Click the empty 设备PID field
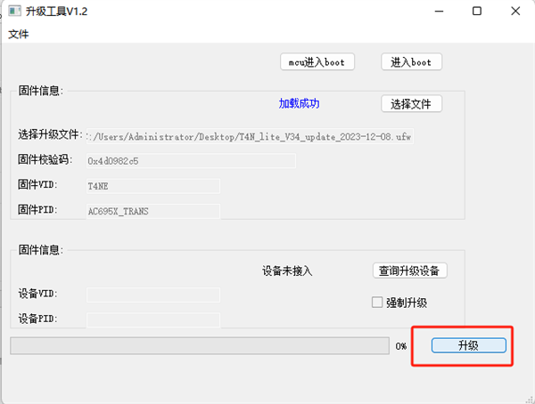This screenshot has height=404, width=535. click(x=152, y=319)
